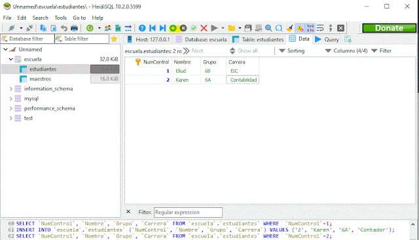Delete selected row with gray X icon

click(183, 28)
